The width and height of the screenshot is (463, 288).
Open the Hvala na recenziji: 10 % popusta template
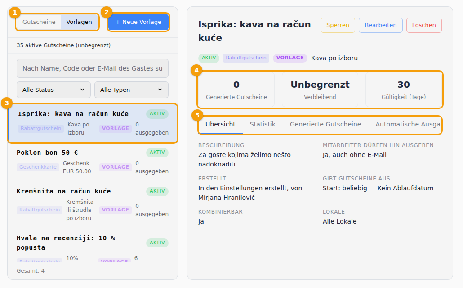[93, 245]
